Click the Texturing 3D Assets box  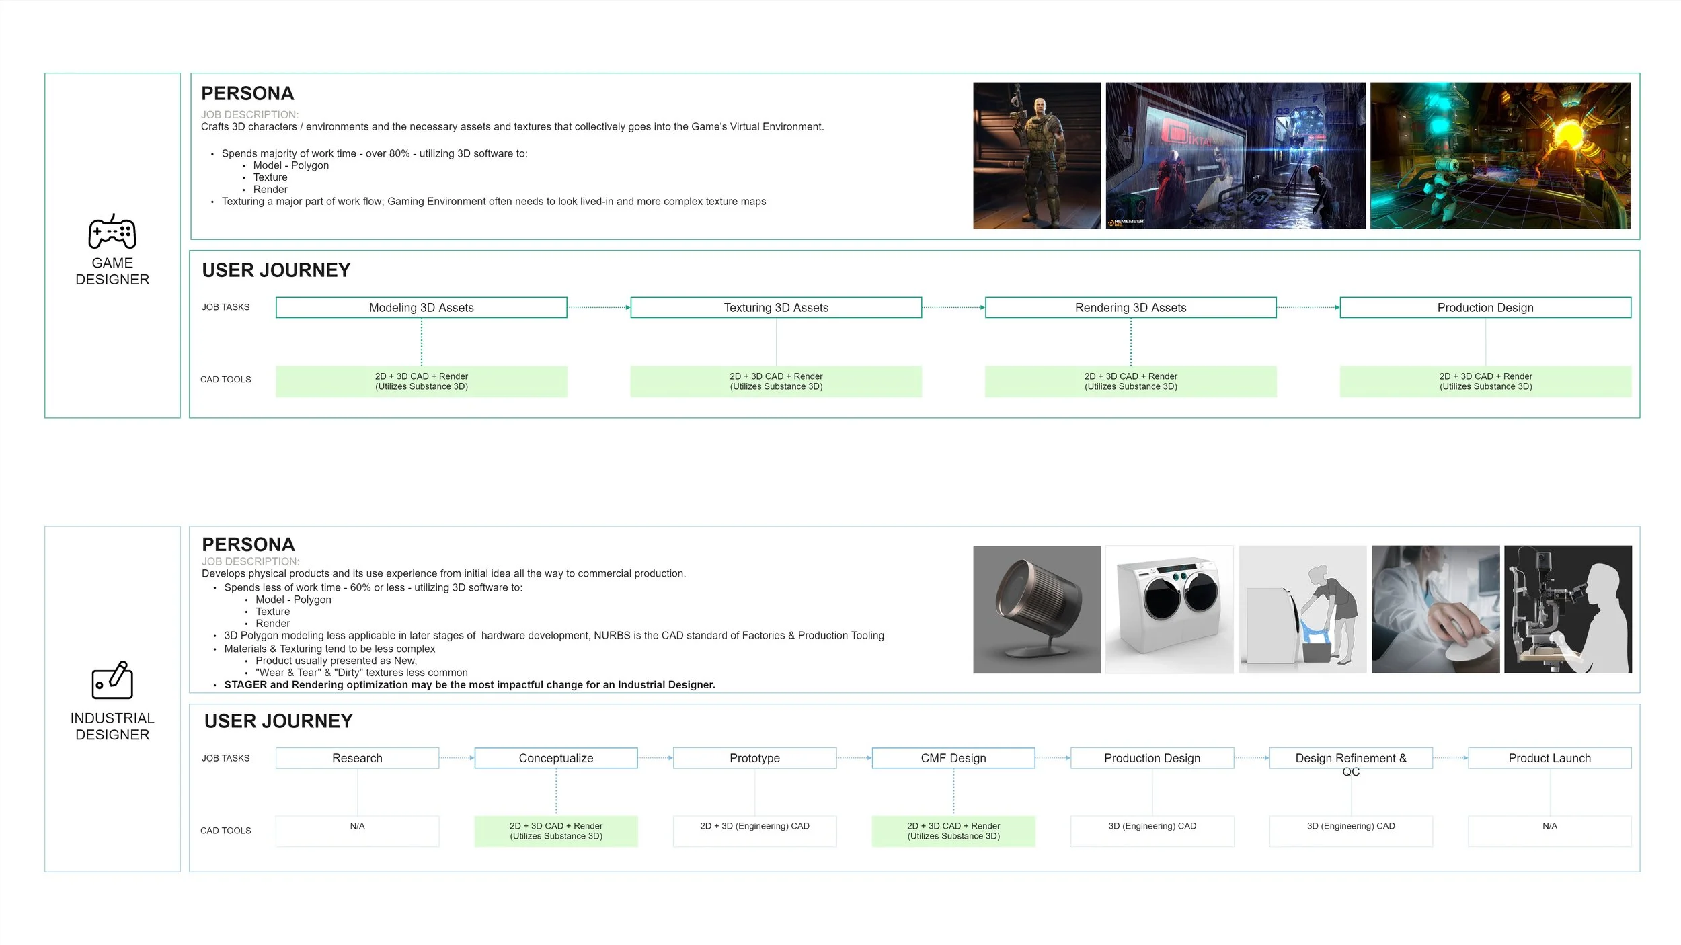(x=776, y=307)
